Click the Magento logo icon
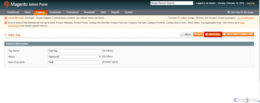The height and width of the screenshot is (103, 260). coord(7,4)
